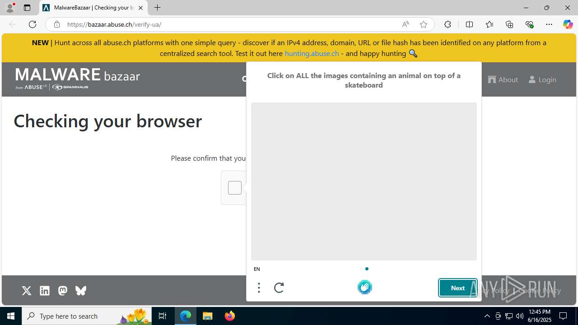Open the About page link
This screenshot has height=325, width=578.
point(503,79)
